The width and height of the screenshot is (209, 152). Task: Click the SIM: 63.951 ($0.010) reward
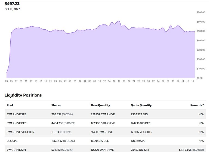click(191, 150)
